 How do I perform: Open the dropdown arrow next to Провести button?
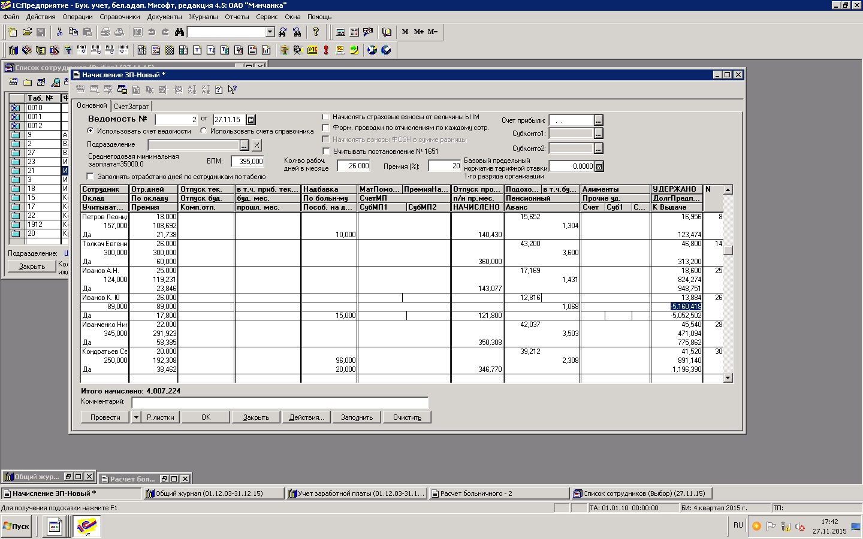(136, 417)
